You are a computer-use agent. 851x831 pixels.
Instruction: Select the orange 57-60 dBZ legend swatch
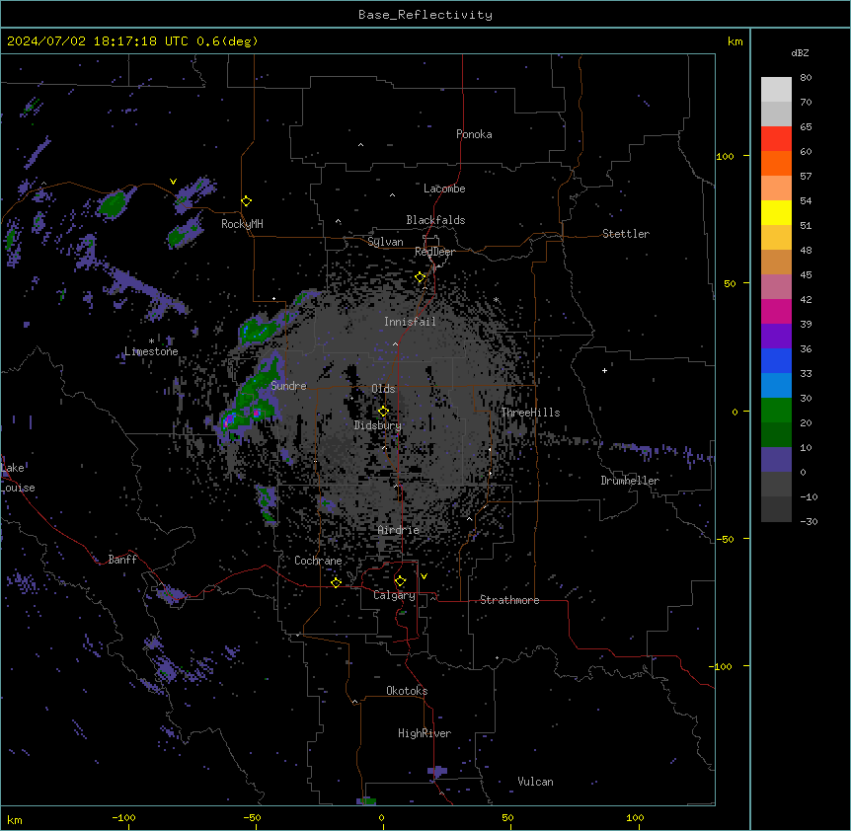pyautogui.click(x=776, y=163)
